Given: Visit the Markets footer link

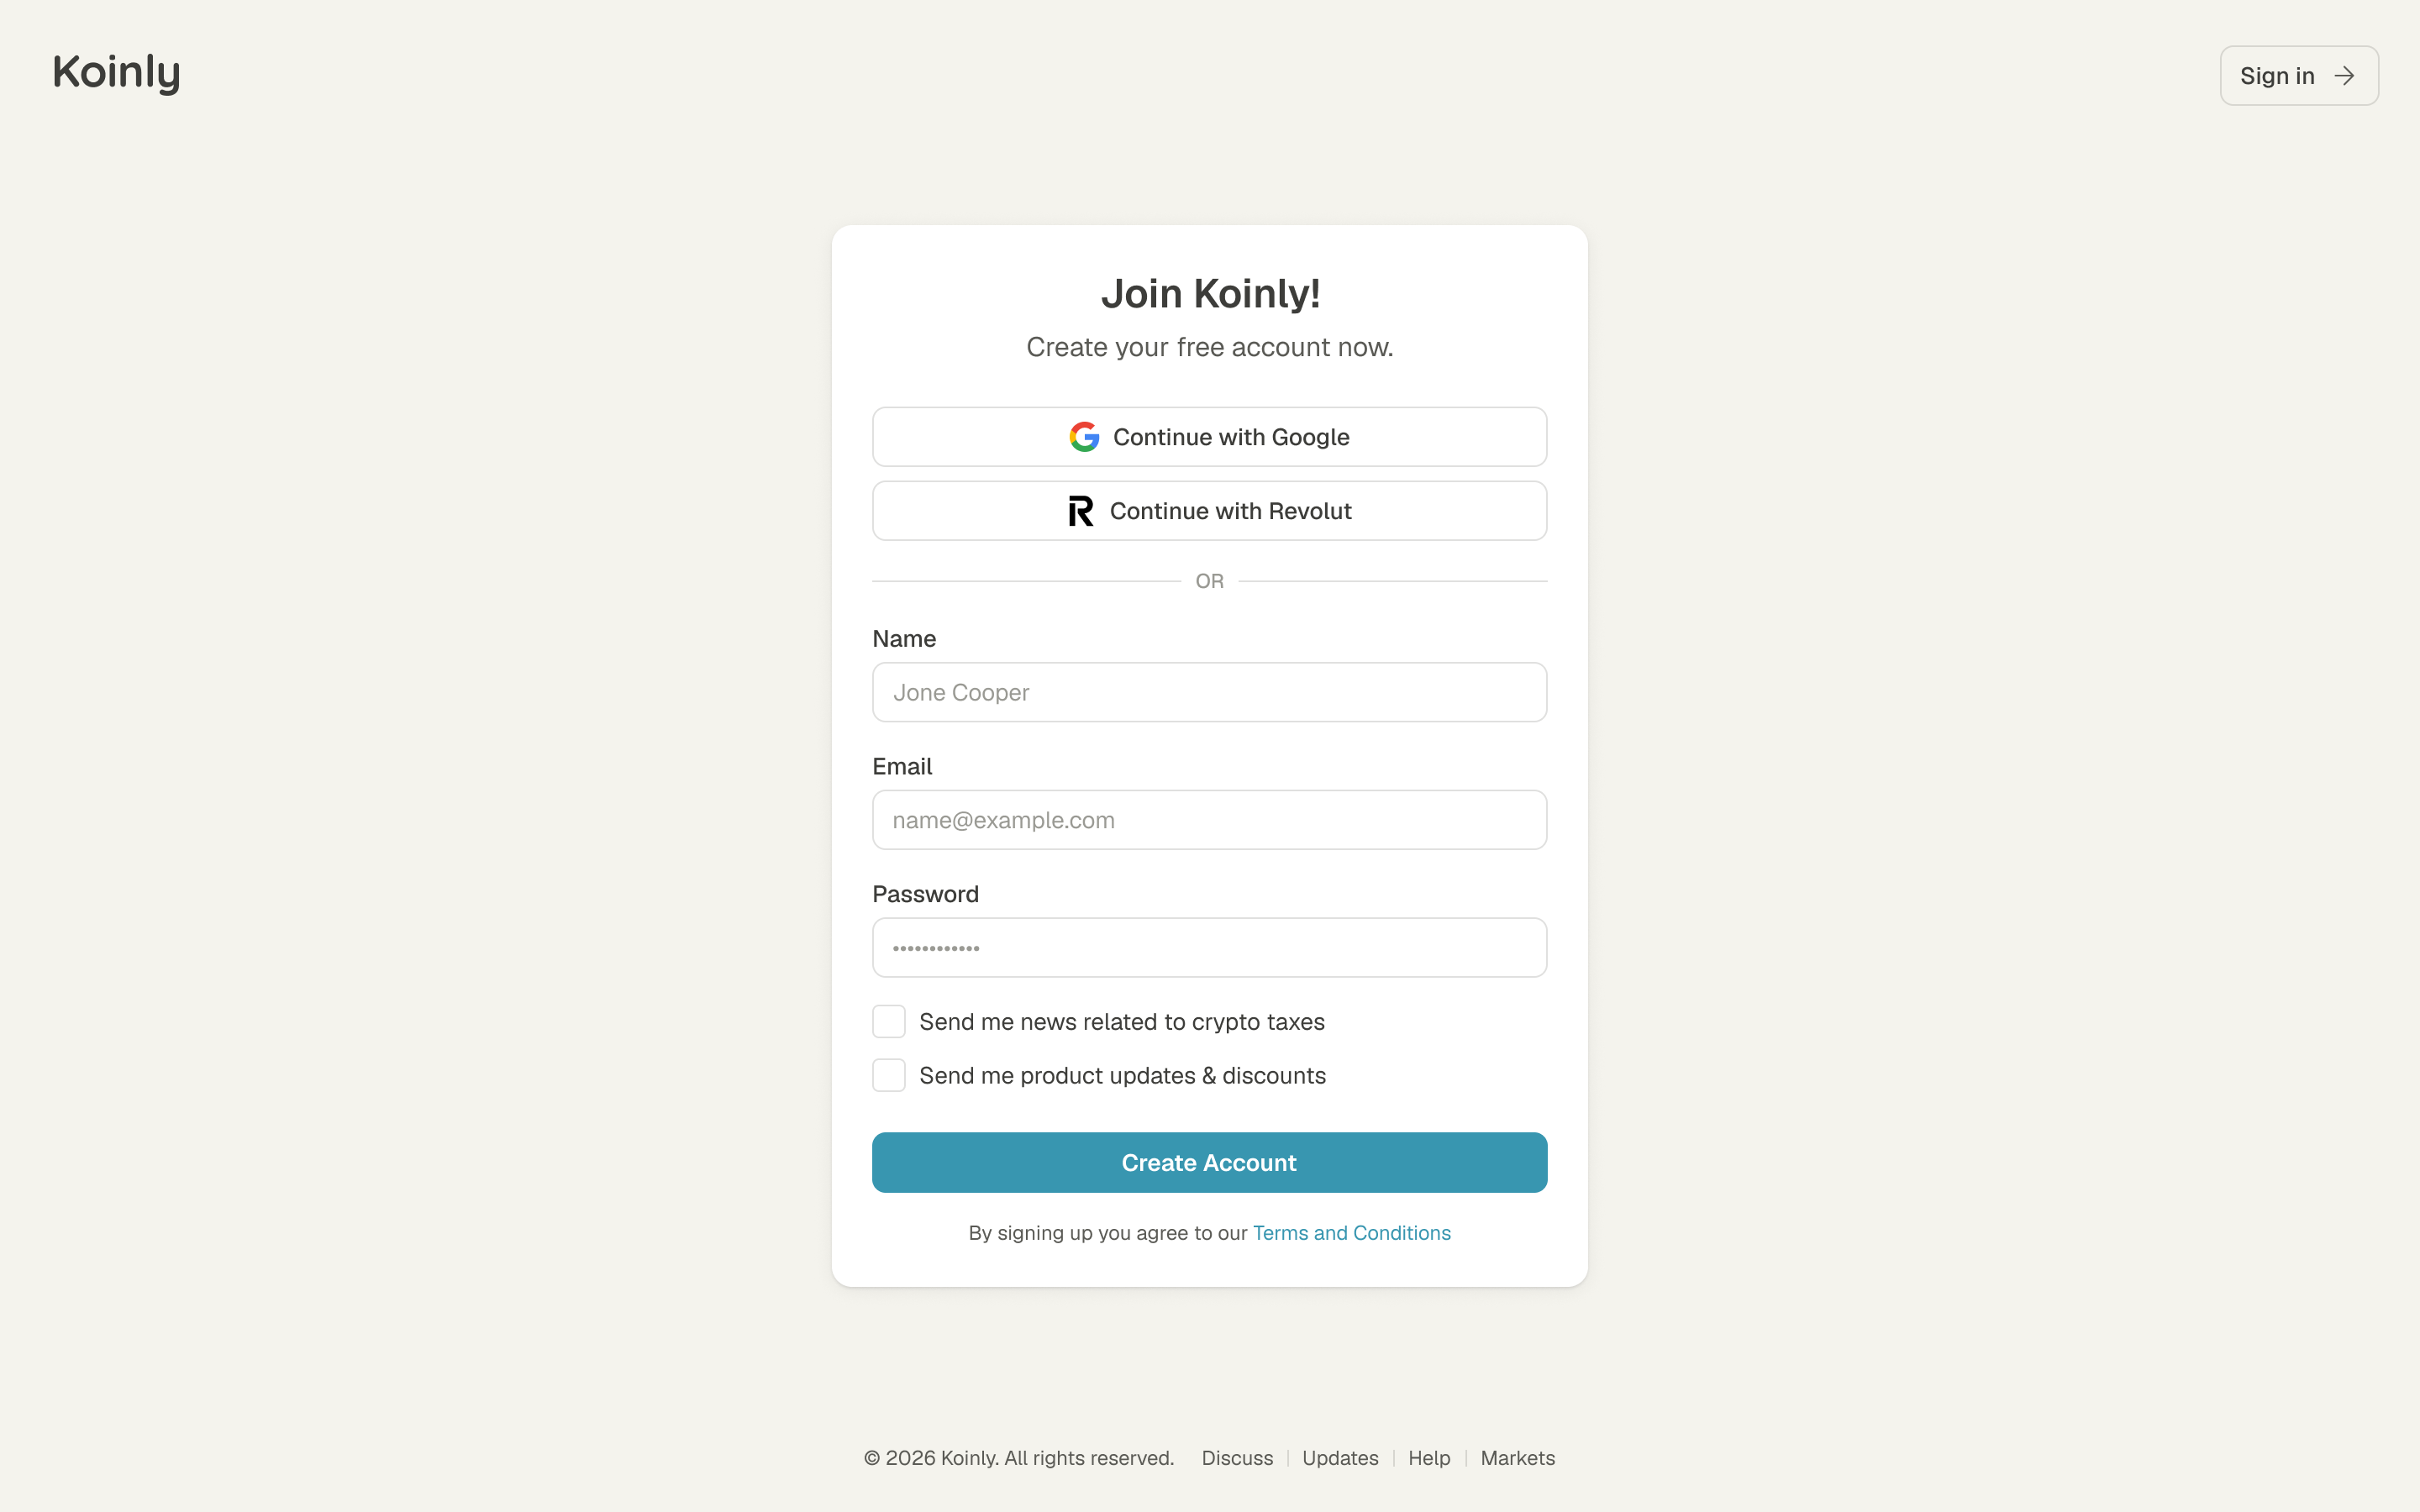Looking at the screenshot, I should pos(1518,1458).
